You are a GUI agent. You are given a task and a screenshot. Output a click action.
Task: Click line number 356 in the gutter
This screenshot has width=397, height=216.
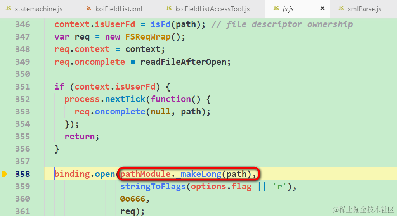(23, 149)
